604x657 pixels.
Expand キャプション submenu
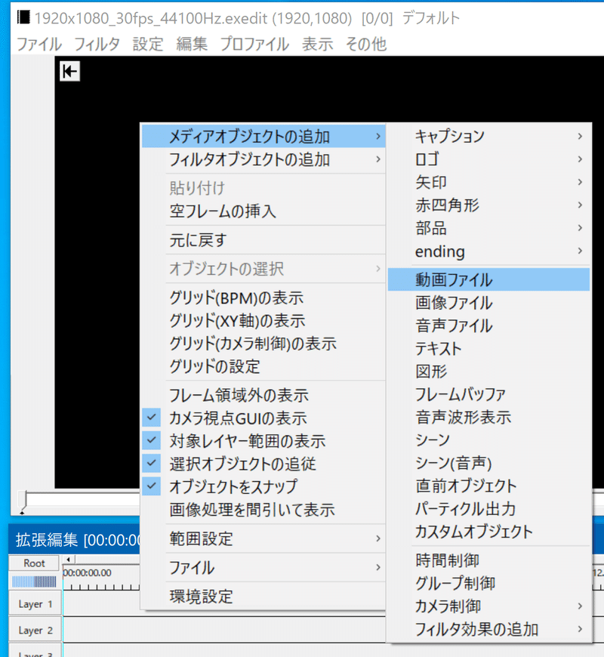488,136
